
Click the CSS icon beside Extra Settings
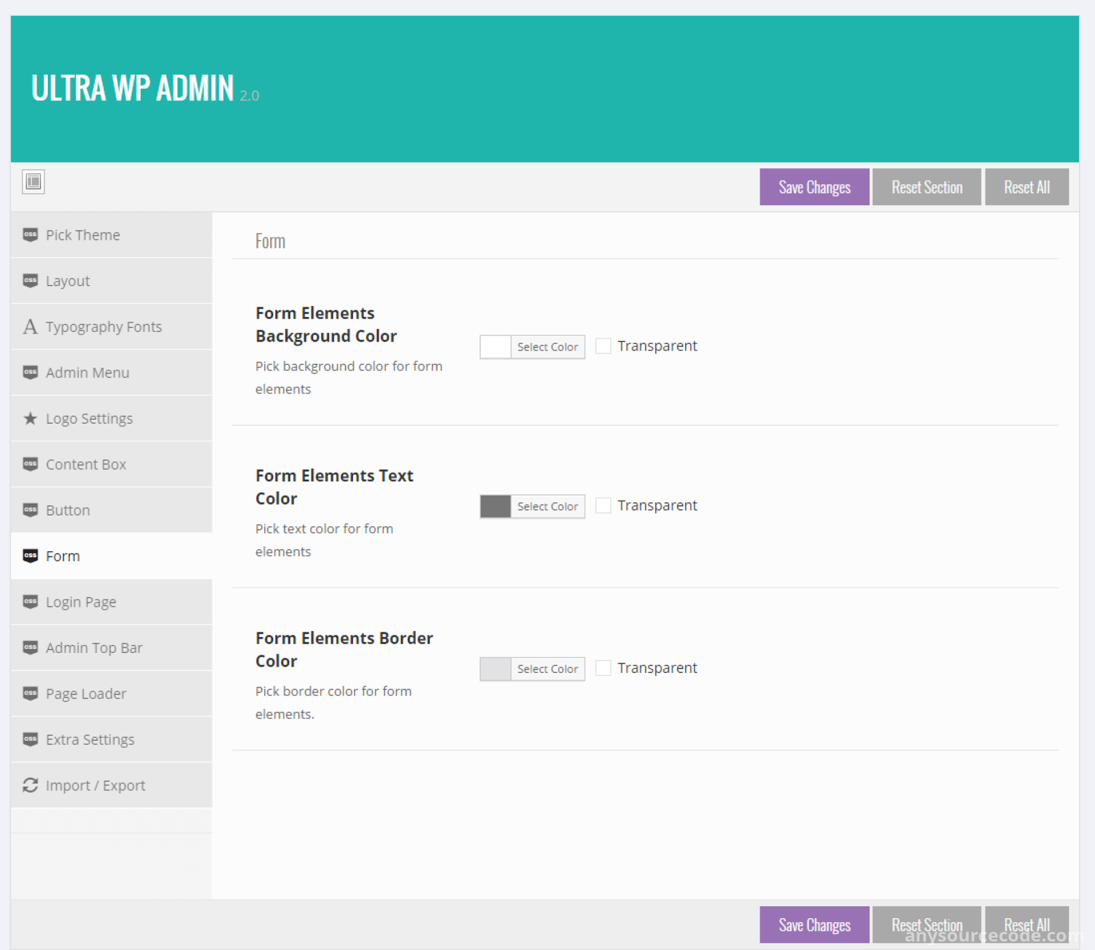coord(30,739)
